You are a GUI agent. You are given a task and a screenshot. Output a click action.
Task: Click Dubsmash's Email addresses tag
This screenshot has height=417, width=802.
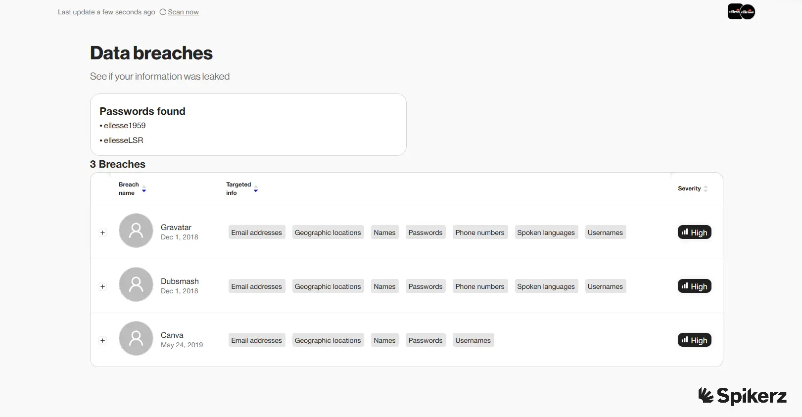click(257, 286)
